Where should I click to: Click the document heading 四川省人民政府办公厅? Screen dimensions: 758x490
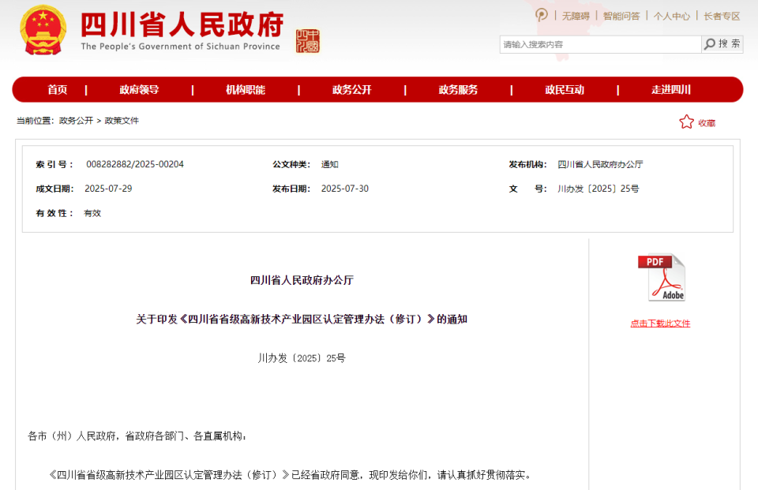(302, 280)
